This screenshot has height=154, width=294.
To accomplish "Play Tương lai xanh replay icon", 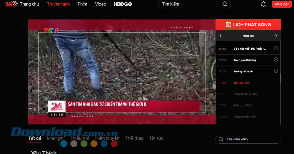I will 276,71.
